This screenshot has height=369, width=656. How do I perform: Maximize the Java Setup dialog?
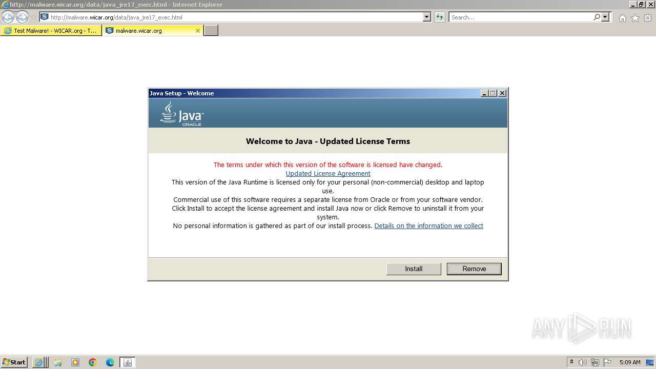coord(493,93)
